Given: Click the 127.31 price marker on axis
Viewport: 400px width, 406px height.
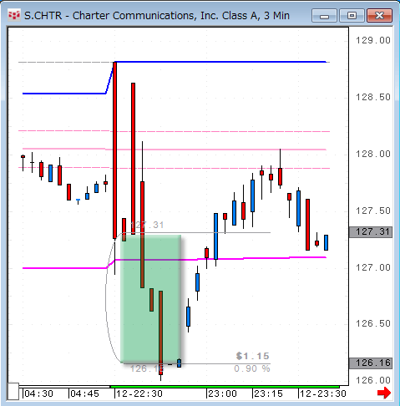Looking at the screenshot, I should click(371, 232).
